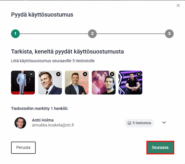
Task: Remove the third photo with bokeh lights
Action: (85, 74)
